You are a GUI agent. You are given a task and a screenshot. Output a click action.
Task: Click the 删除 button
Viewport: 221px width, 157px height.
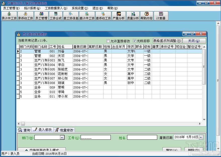pyautogui.click(x=194, y=149)
